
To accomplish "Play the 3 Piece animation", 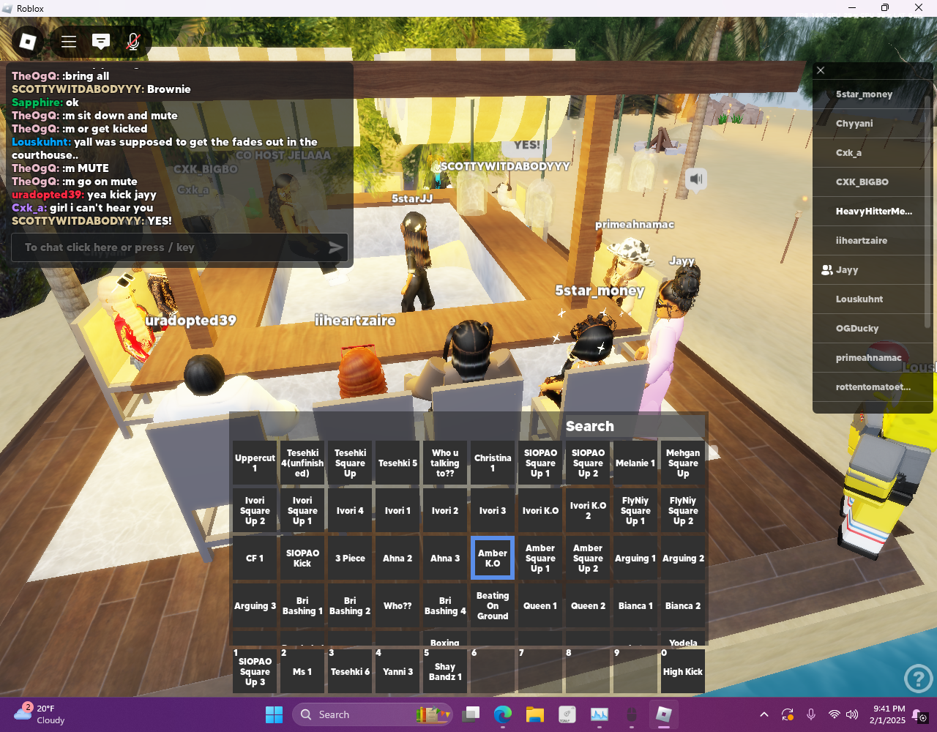I will (350, 558).
